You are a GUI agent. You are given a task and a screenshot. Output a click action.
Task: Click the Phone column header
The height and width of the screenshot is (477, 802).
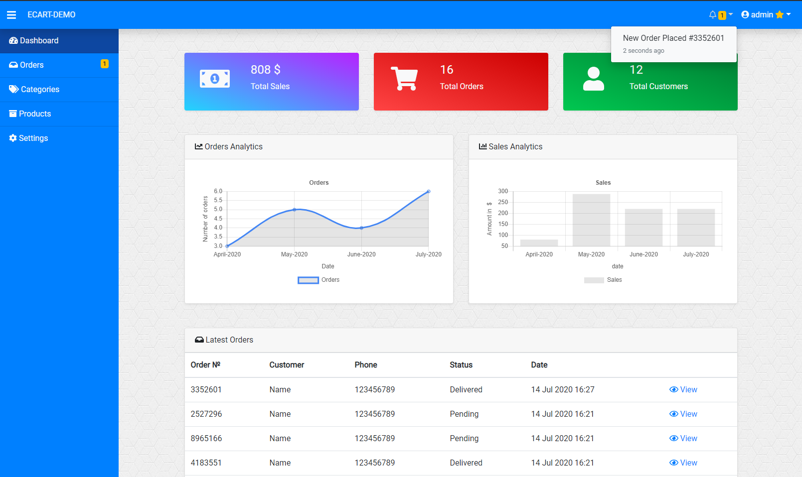click(x=366, y=365)
